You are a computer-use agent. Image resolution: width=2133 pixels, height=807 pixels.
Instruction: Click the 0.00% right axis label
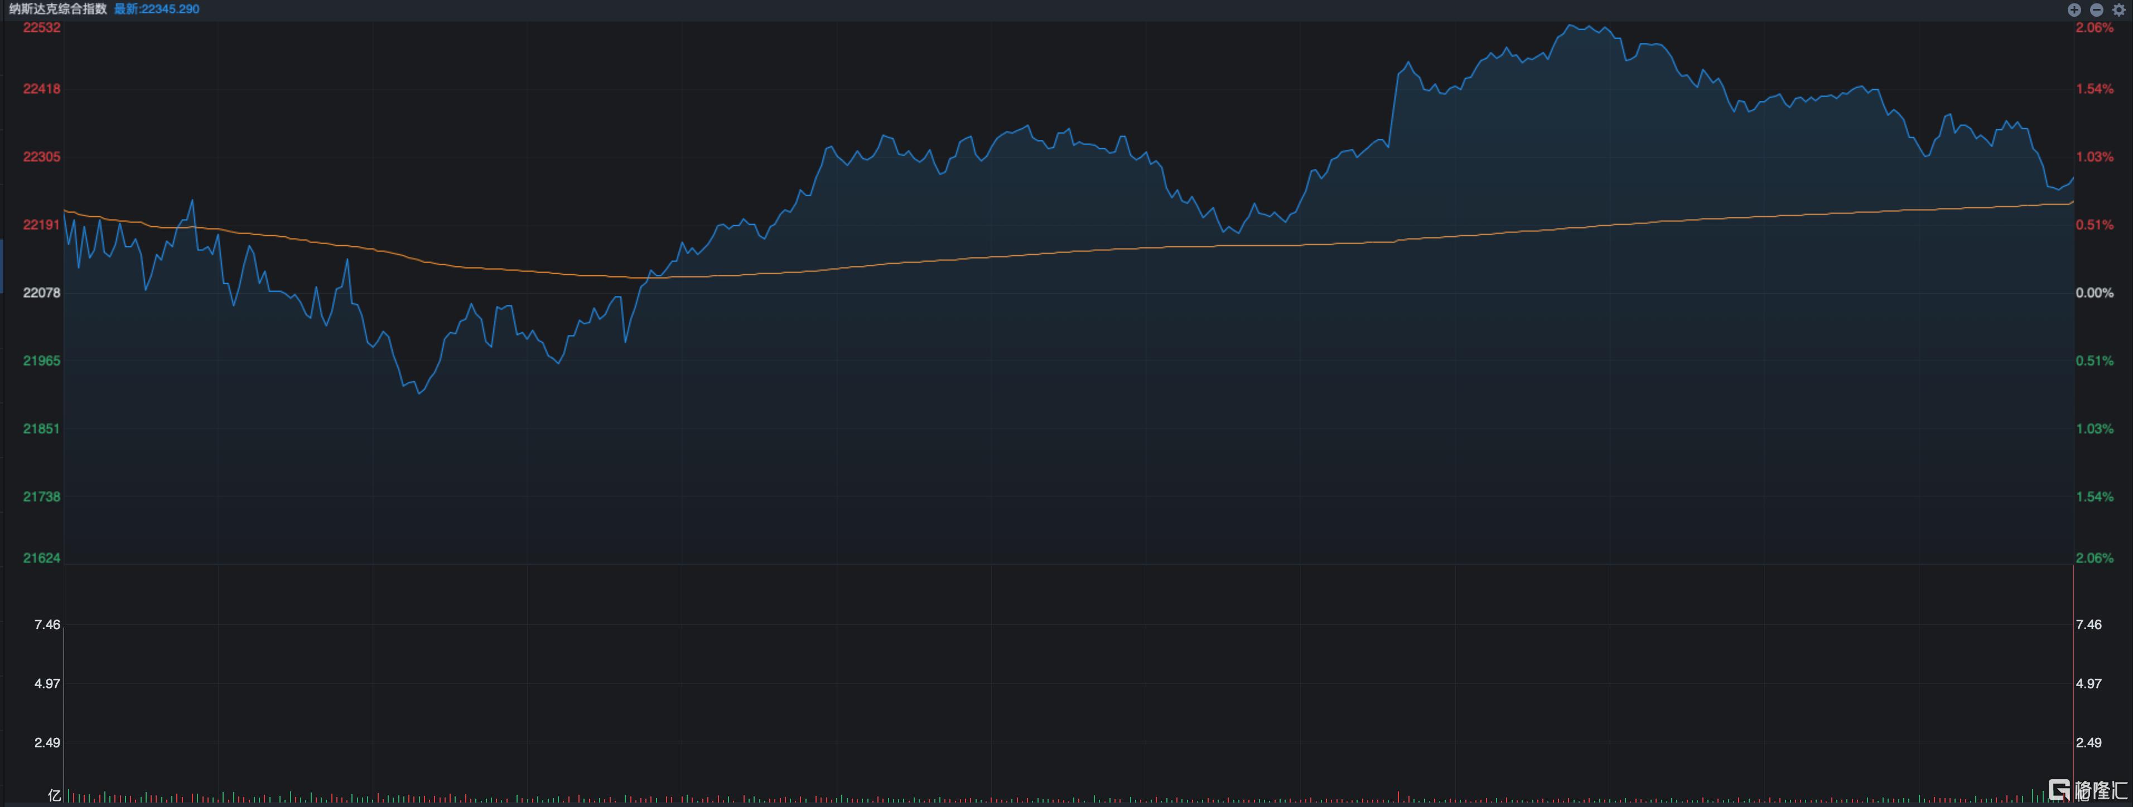point(2094,293)
